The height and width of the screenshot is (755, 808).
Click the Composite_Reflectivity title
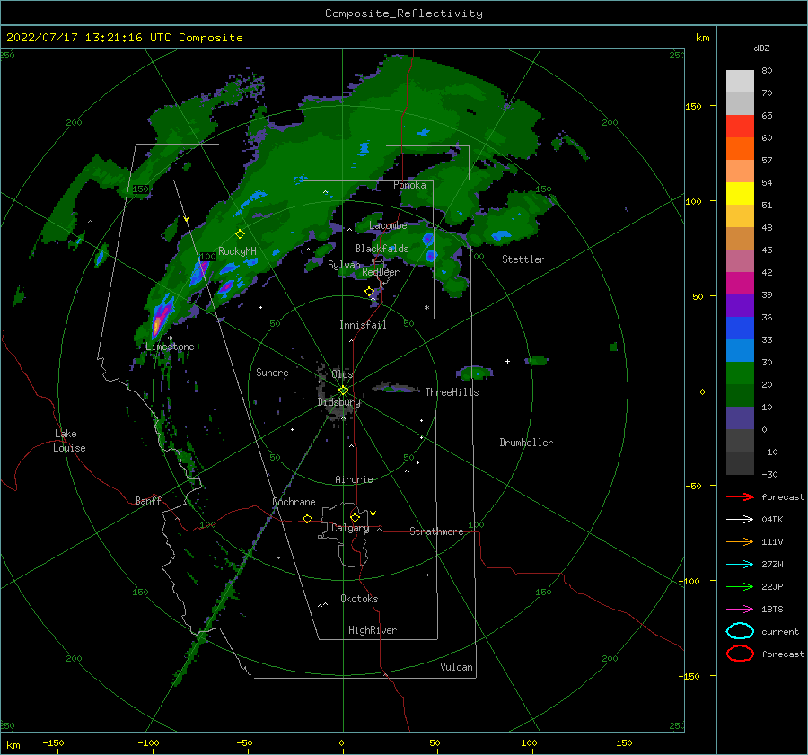click(x=404, y=13)
